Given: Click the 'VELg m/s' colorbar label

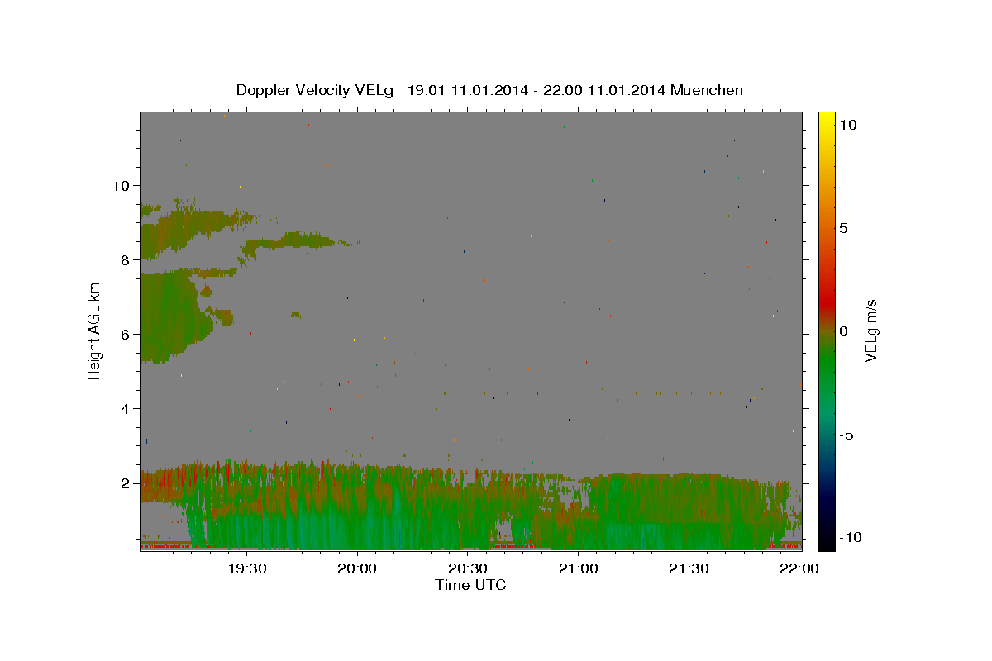Looking at the screenshot, I should 871,331.
